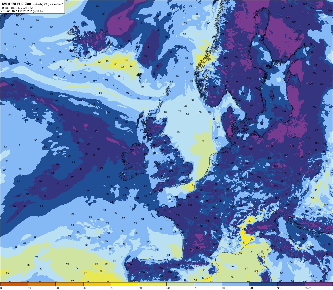
Task: Select the pale yellow 50–60 legend segment
Action: click(x=152, y=284)
